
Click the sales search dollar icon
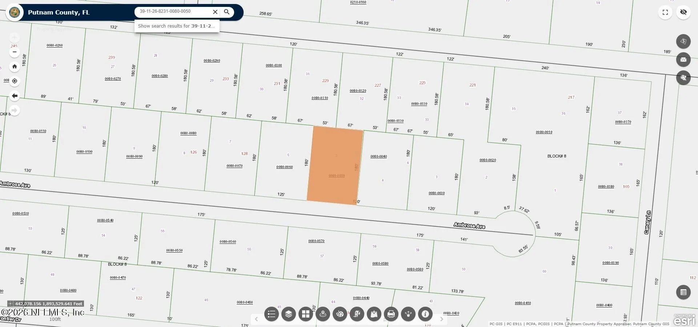(x=683, y=41)
